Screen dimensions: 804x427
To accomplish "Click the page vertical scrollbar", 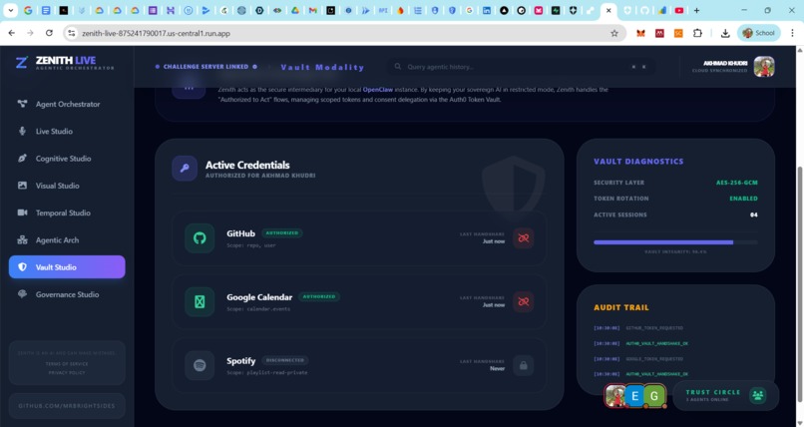I will (799, 284).
